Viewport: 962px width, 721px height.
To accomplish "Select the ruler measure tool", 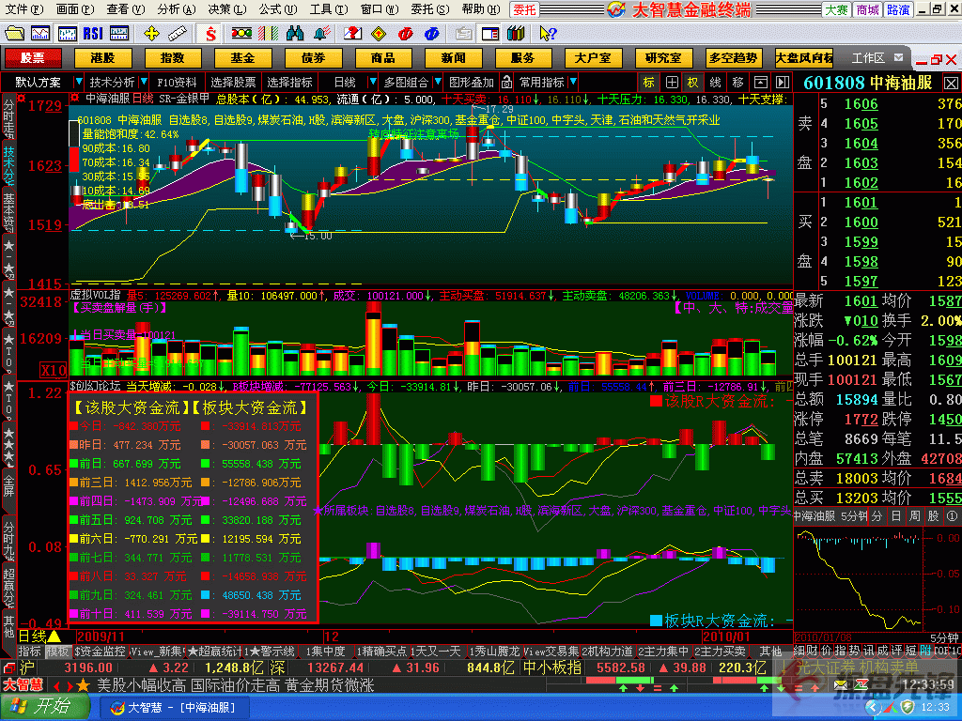I will (x=178, y=33).
